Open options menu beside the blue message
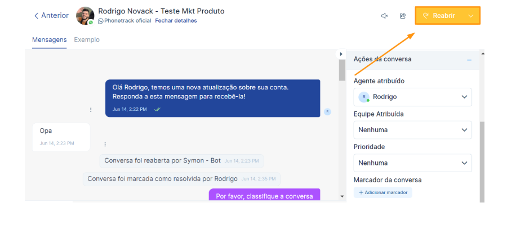507x225 pixels. click(x=91, y=110)
